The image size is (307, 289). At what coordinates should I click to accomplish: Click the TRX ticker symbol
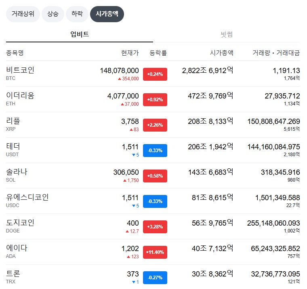click(x=11, y=282)
